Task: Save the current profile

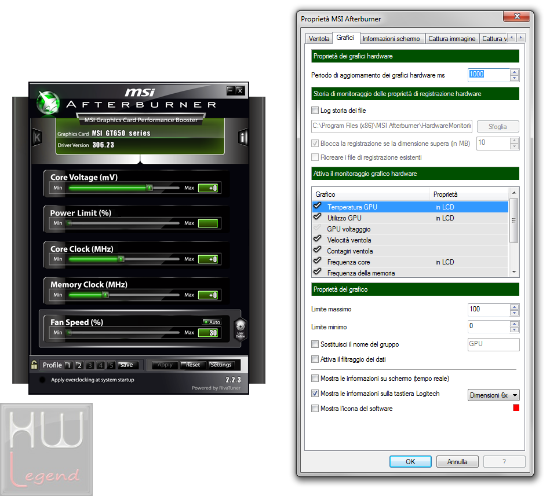Action: (x=126, y=365)
